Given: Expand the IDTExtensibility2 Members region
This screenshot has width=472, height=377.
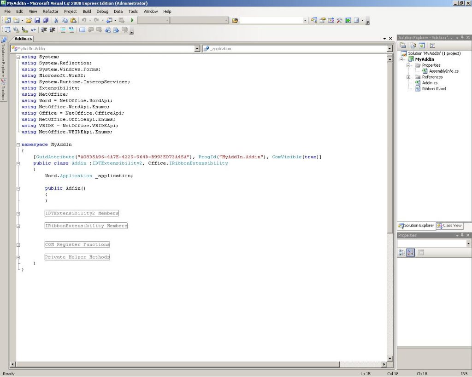Looking at the screenshot, I should tap(18, 214).
